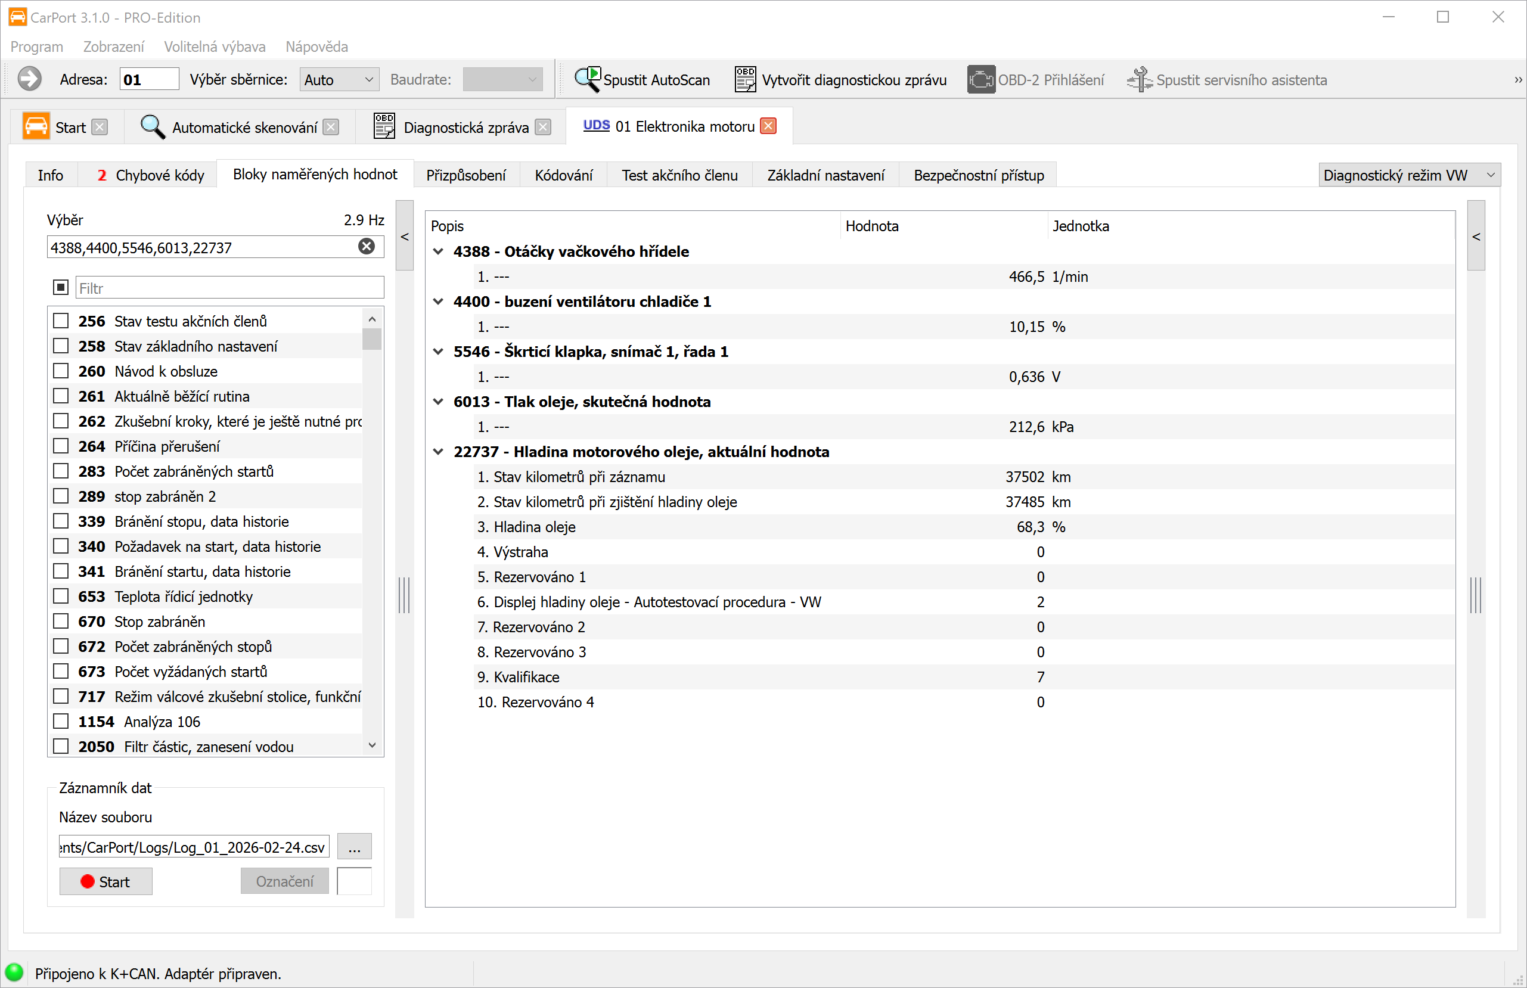Click the red record Start button
Viewport: 1527px width, 988px height.
point(106,881)
